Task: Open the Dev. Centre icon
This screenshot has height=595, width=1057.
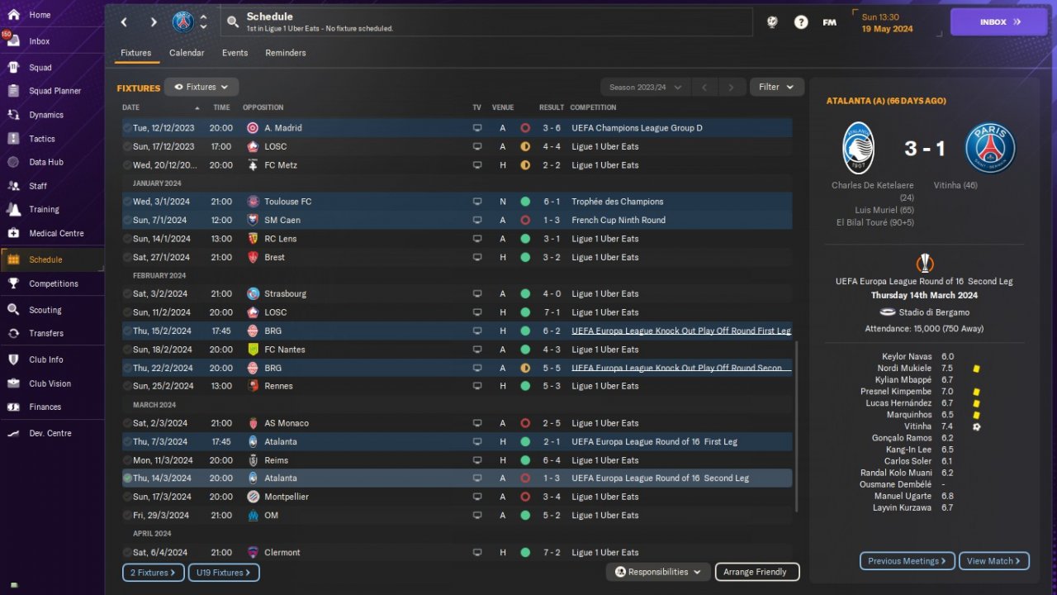Action: coord(14,433)
